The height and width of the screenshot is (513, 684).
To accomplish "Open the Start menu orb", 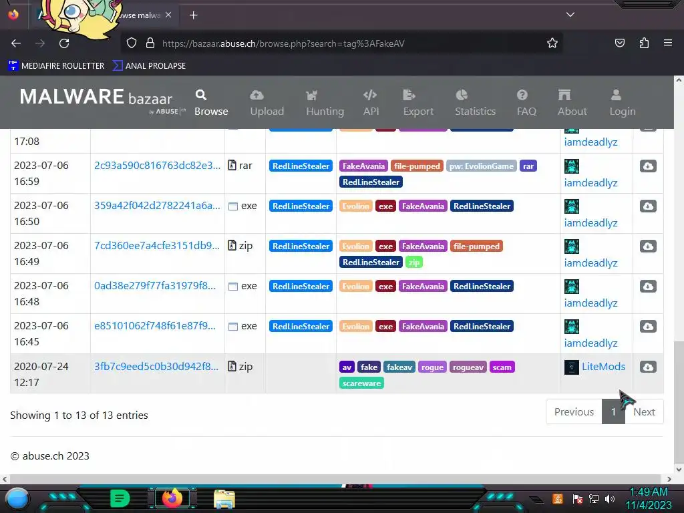I will (17, 498).
